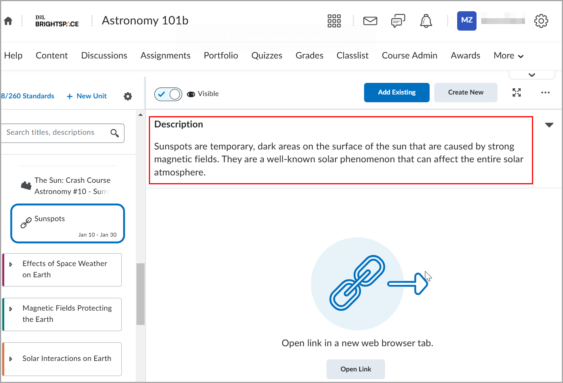This screenshot has height=383, width=563.
Task: Focus the Search titles, descriptions field
Action: click(56, 133)
